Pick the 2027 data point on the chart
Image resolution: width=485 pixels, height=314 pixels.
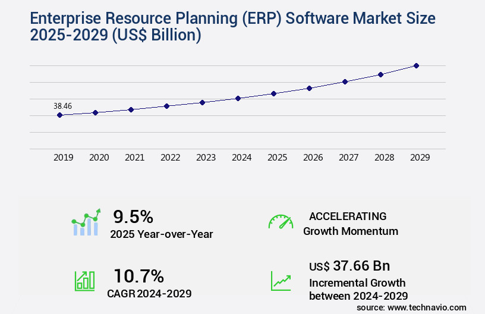(345, 81)
